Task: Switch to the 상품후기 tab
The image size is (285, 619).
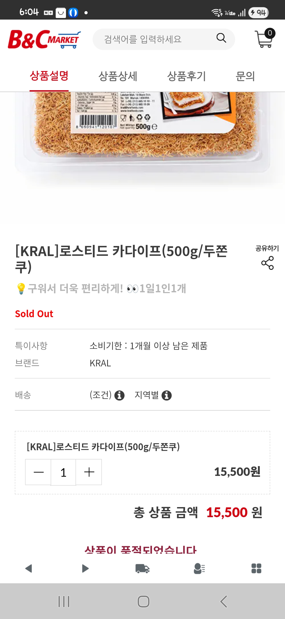Action: [186, 76]
